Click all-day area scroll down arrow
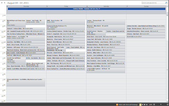This screenshot has width=169, height=106. pos(167,13)
